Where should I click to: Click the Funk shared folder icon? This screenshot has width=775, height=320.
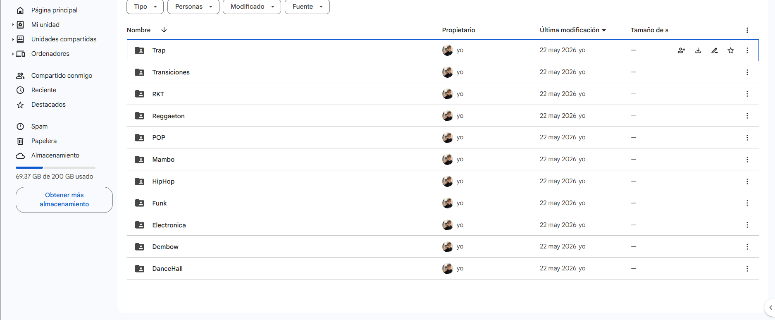(140, 203)
